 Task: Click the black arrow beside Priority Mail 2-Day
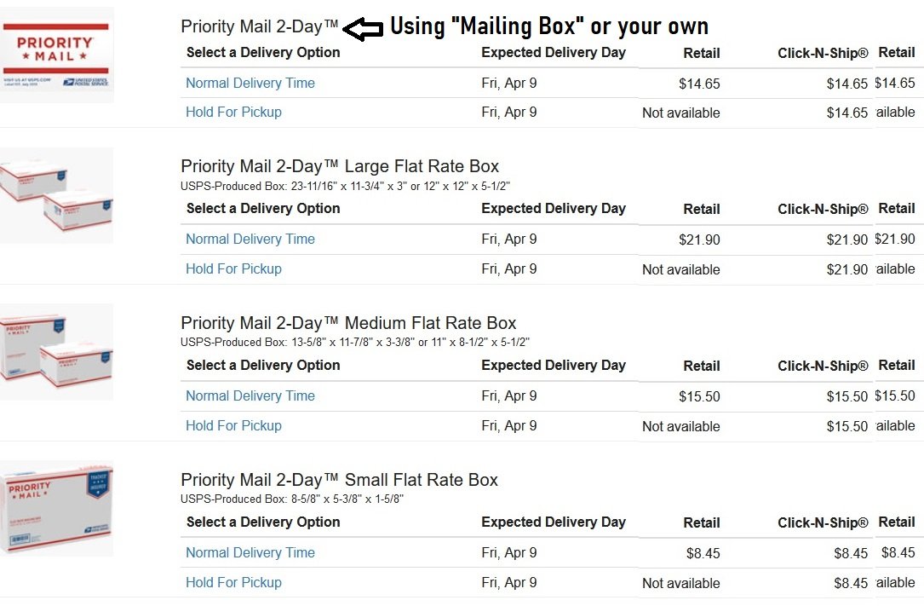click(x=364, y=29)
